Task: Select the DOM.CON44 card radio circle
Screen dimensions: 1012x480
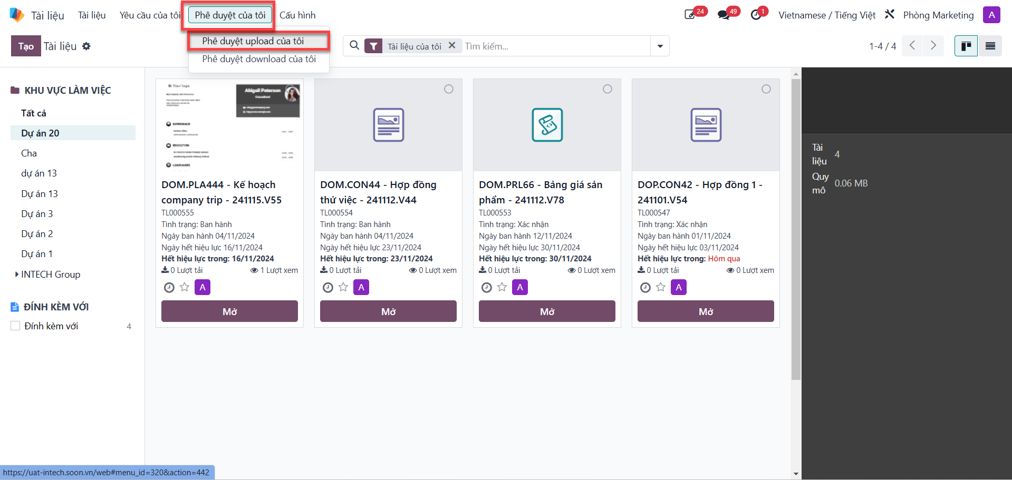Action: tap(449, 89)
